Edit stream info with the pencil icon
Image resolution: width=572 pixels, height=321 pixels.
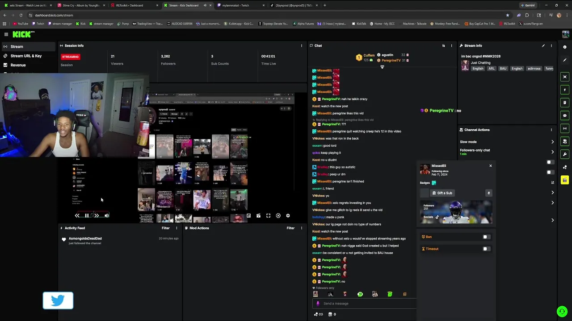[x=543, y=45]
